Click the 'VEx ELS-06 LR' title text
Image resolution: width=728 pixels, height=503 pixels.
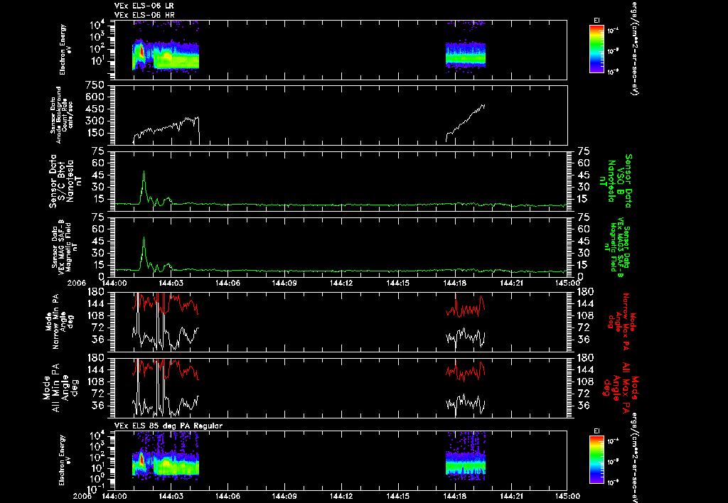(x=144, y=6)
